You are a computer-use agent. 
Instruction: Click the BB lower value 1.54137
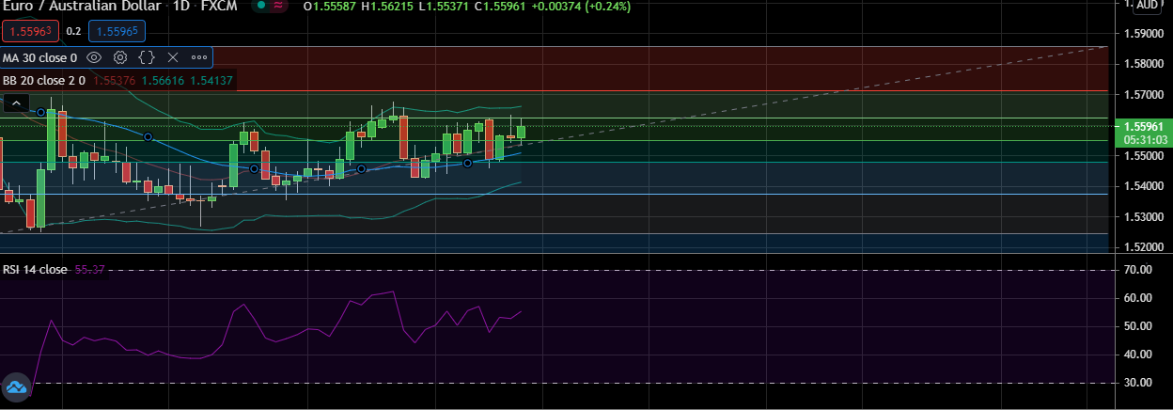point(211,81)
